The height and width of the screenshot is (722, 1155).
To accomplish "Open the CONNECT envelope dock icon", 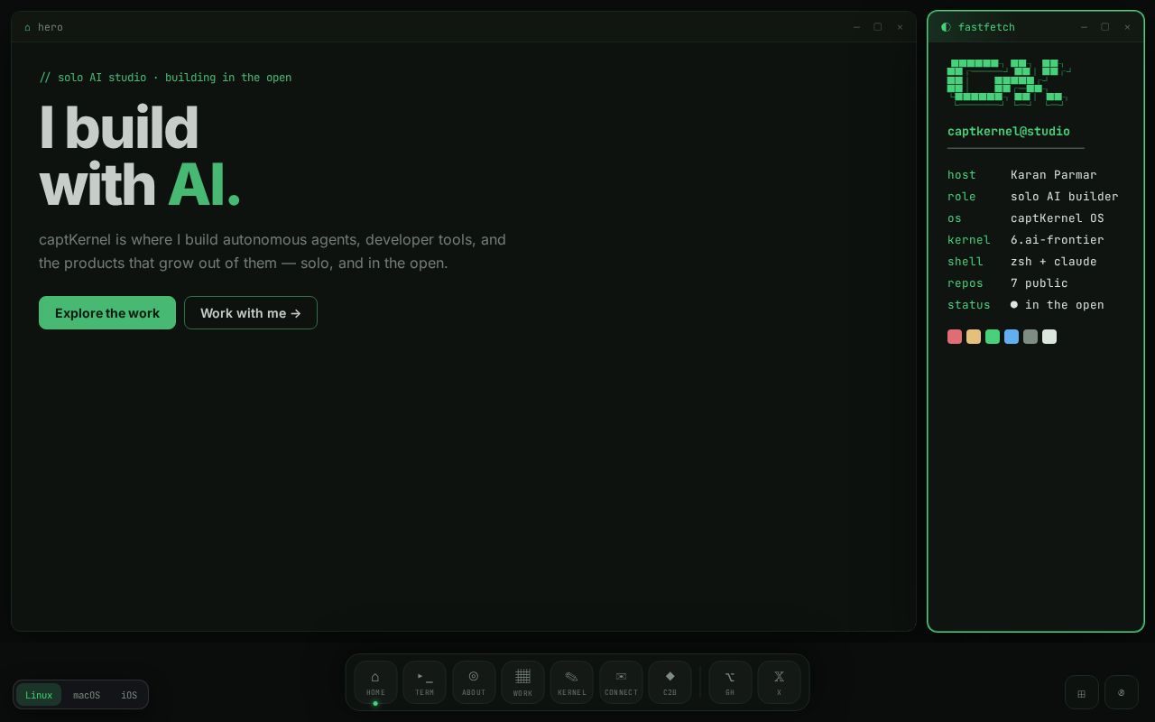I will (x=621, y=682).
